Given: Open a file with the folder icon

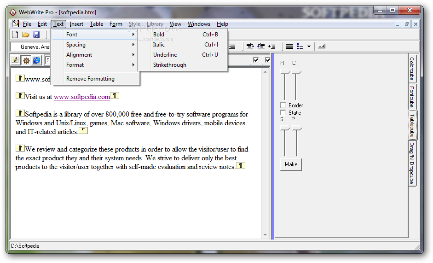Looking at the screenshot, I should [26, 35].
